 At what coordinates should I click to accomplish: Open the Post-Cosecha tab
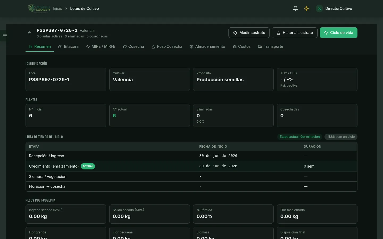click(167, 46)
